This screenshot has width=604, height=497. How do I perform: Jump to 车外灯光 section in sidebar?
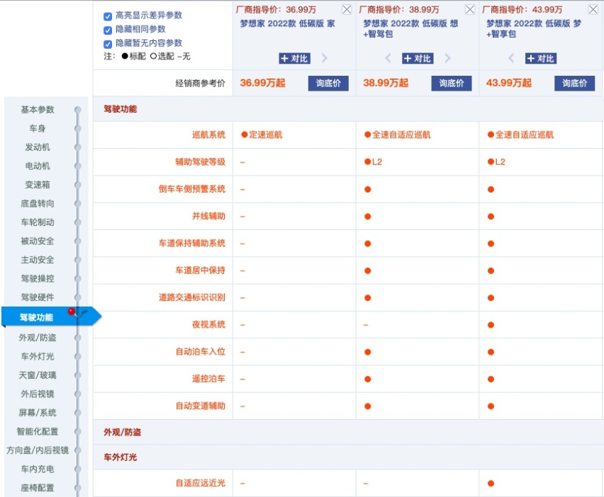[x=38, y=357]
